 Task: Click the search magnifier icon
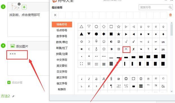(170, 7)
